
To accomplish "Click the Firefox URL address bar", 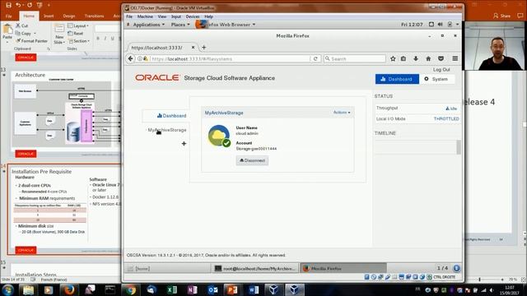I will [x=230, y=58].
